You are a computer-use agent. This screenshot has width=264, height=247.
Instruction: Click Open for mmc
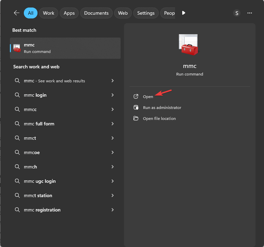(148, 97)
